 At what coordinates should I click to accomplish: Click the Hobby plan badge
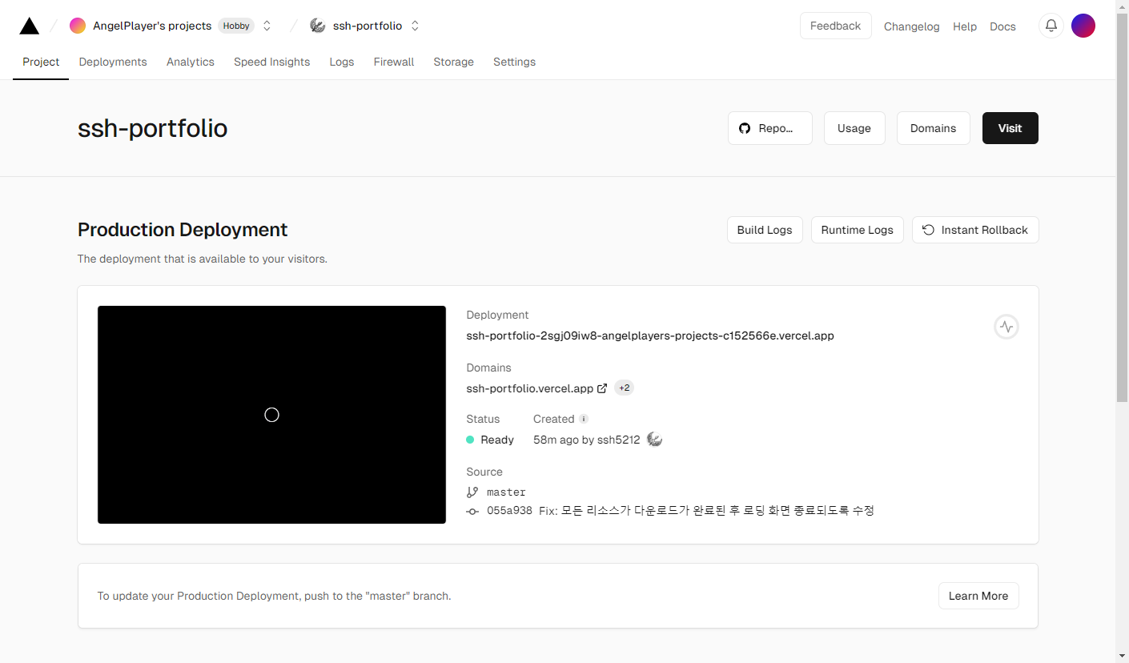(x=236, y=26)
